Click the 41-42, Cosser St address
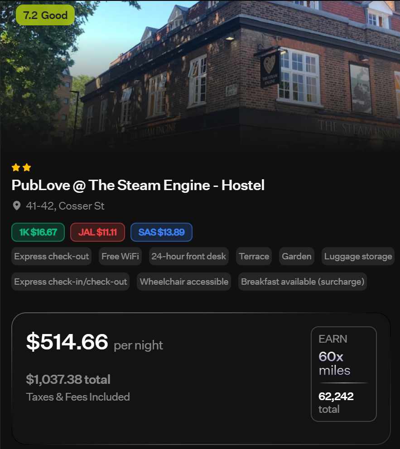 click(65, 206)
